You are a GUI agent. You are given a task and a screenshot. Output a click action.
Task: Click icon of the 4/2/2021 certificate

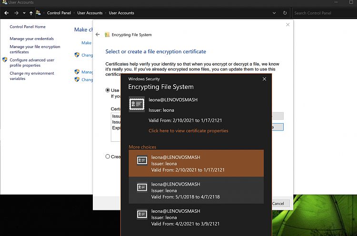(142, 214)
